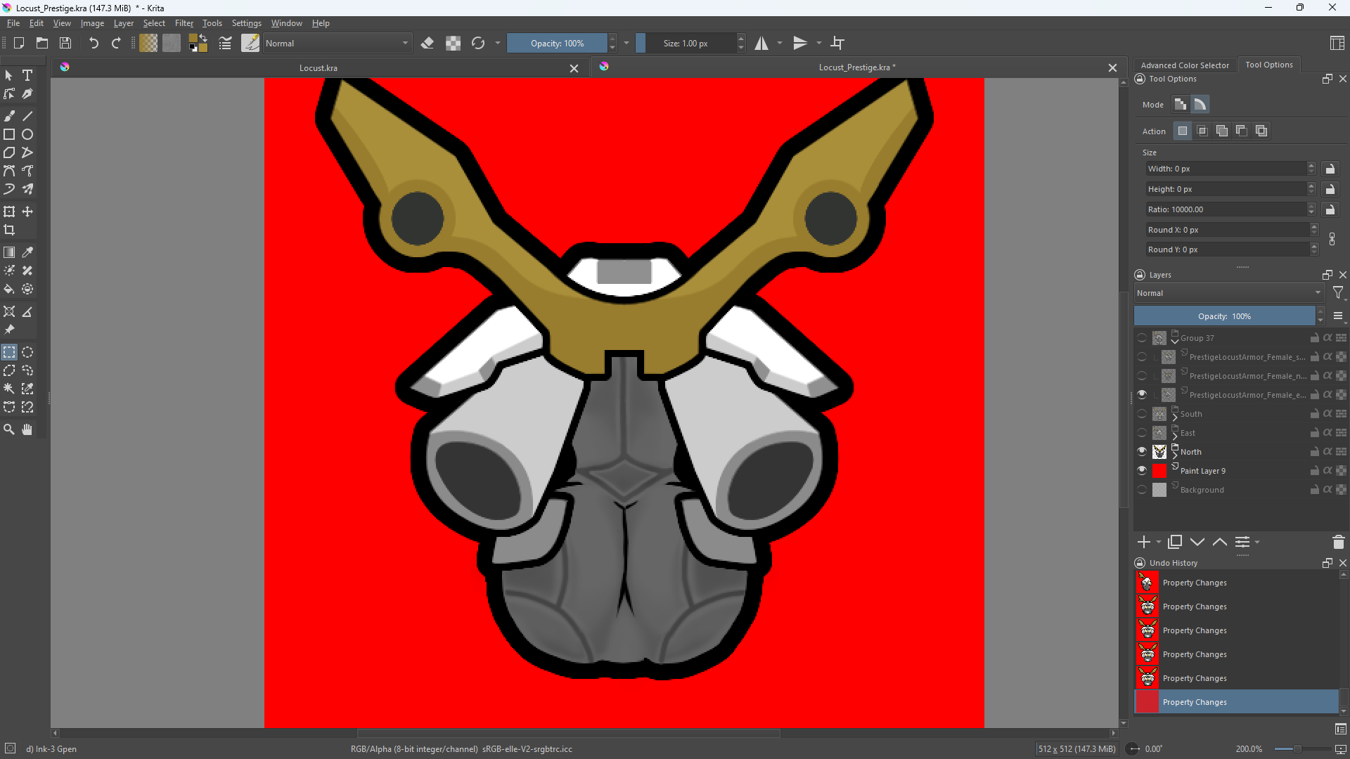Toggle eraser mode in toolbar
Viewport: 1350px width, 759px height.
(x=427, y=43)
